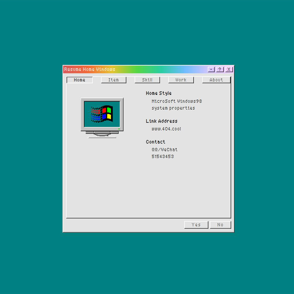The image size is (294, 294).
Task: Select the MicroSoft Windows98 text
Action: click(177, 101)
